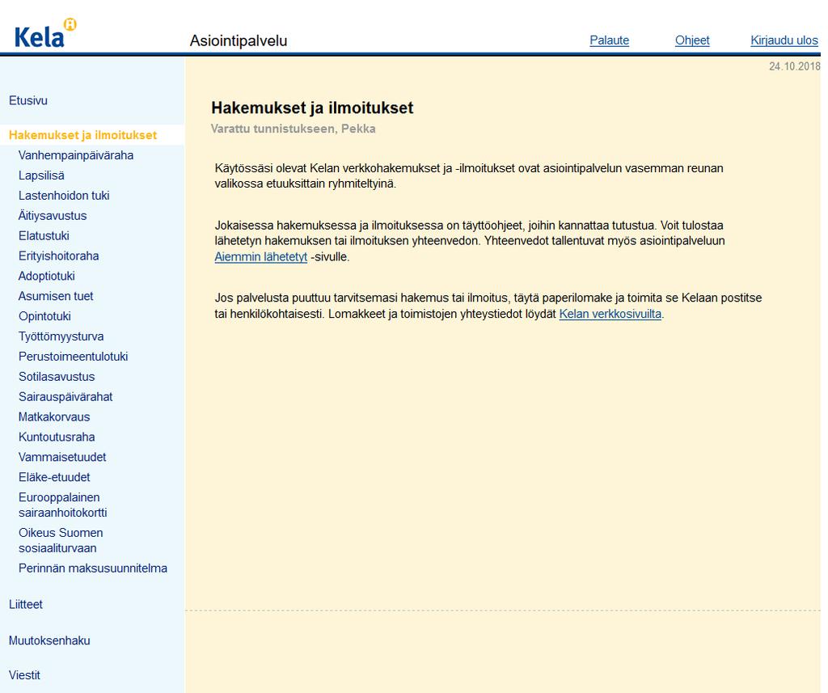Viewport: 828px width, 693px height.
Task: Click 'Varattu tunnistukseen, Pekka' subtitle
Action: point(293,129)
